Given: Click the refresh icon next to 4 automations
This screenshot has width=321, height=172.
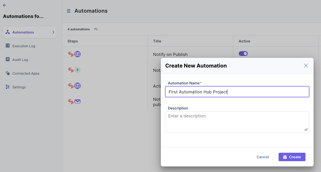Looking at the screenshot, I should click(x=96, y=29).
